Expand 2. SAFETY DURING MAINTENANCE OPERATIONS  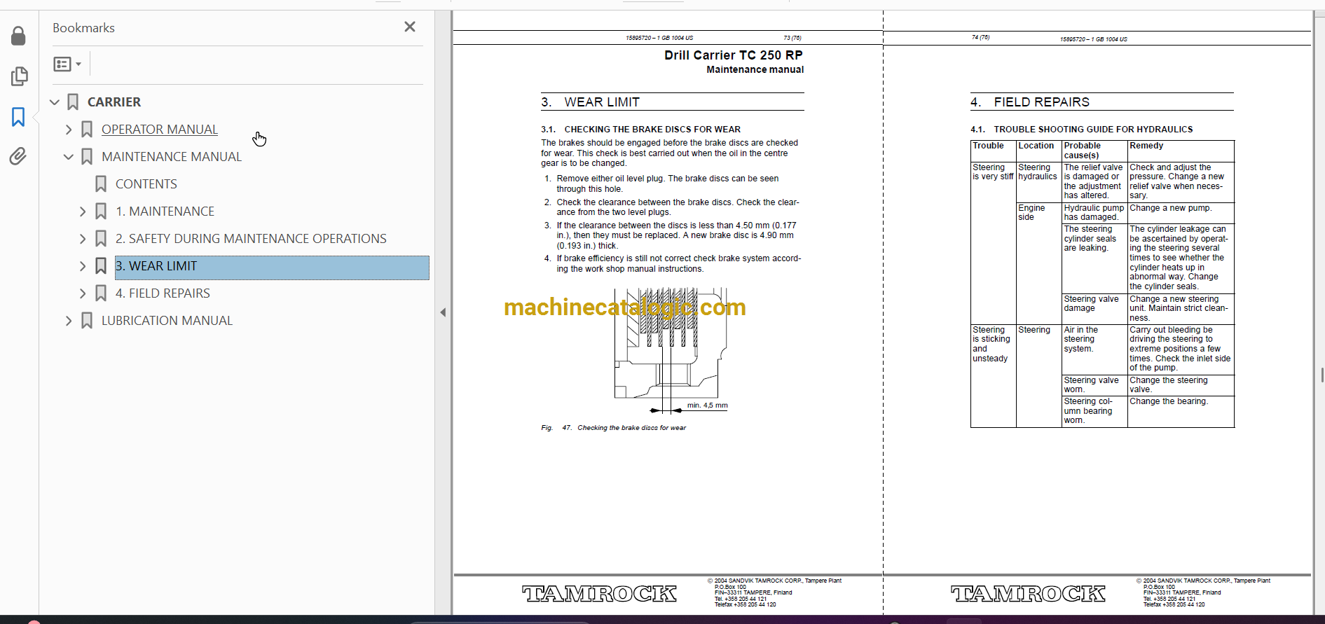(83, 239)
